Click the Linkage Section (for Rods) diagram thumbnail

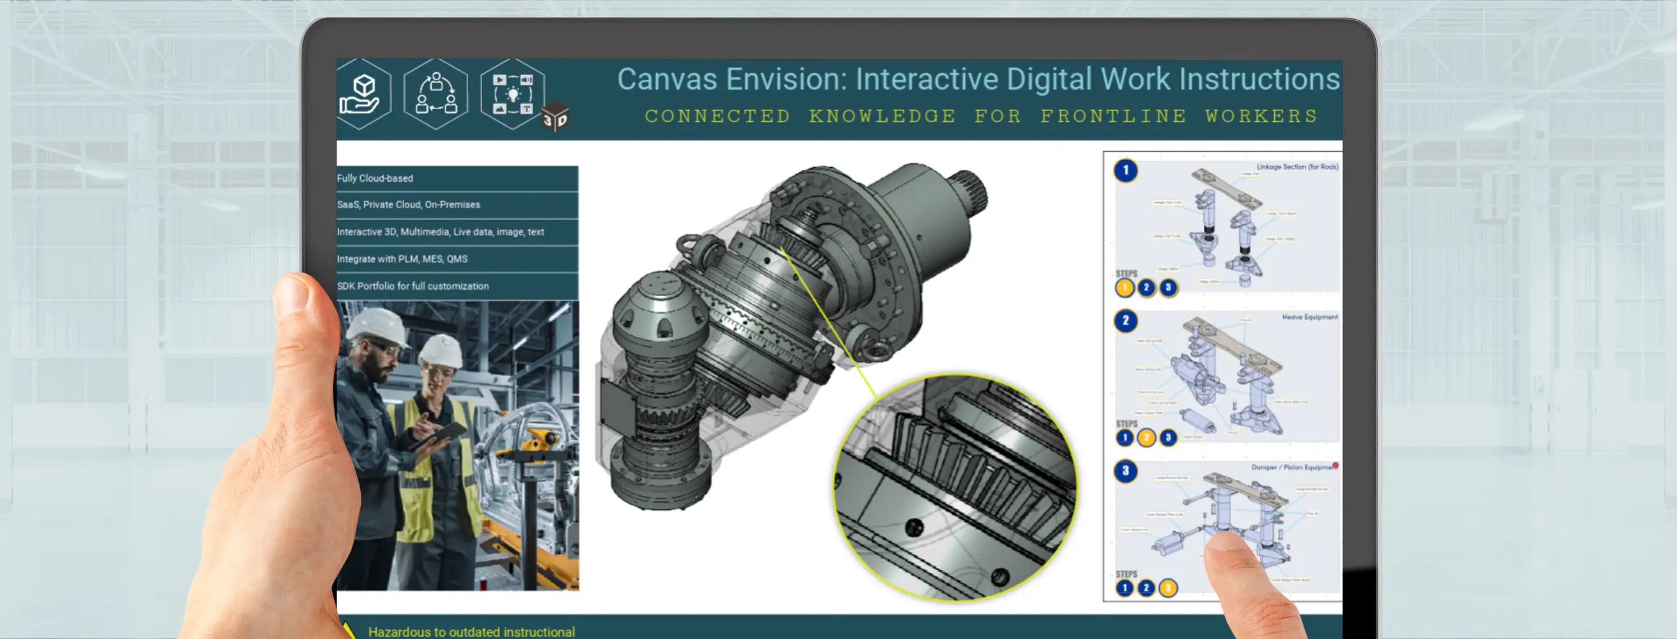click(x=1227, y=227)
